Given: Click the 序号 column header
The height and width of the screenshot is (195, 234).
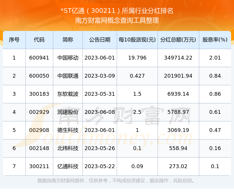Looking at the screenshot, I should pyautogui.click(x=14, y=40).
